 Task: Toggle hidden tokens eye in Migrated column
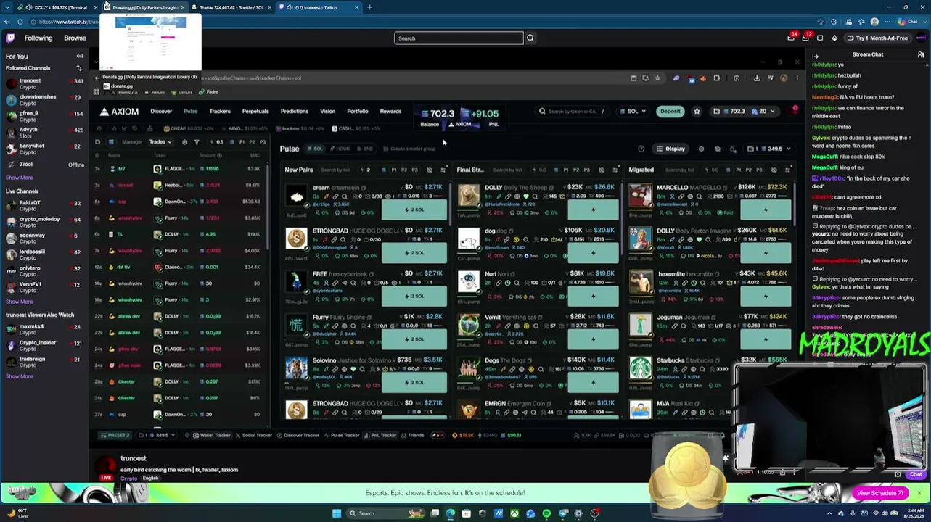pyautogui.click(x=774, y=170)
